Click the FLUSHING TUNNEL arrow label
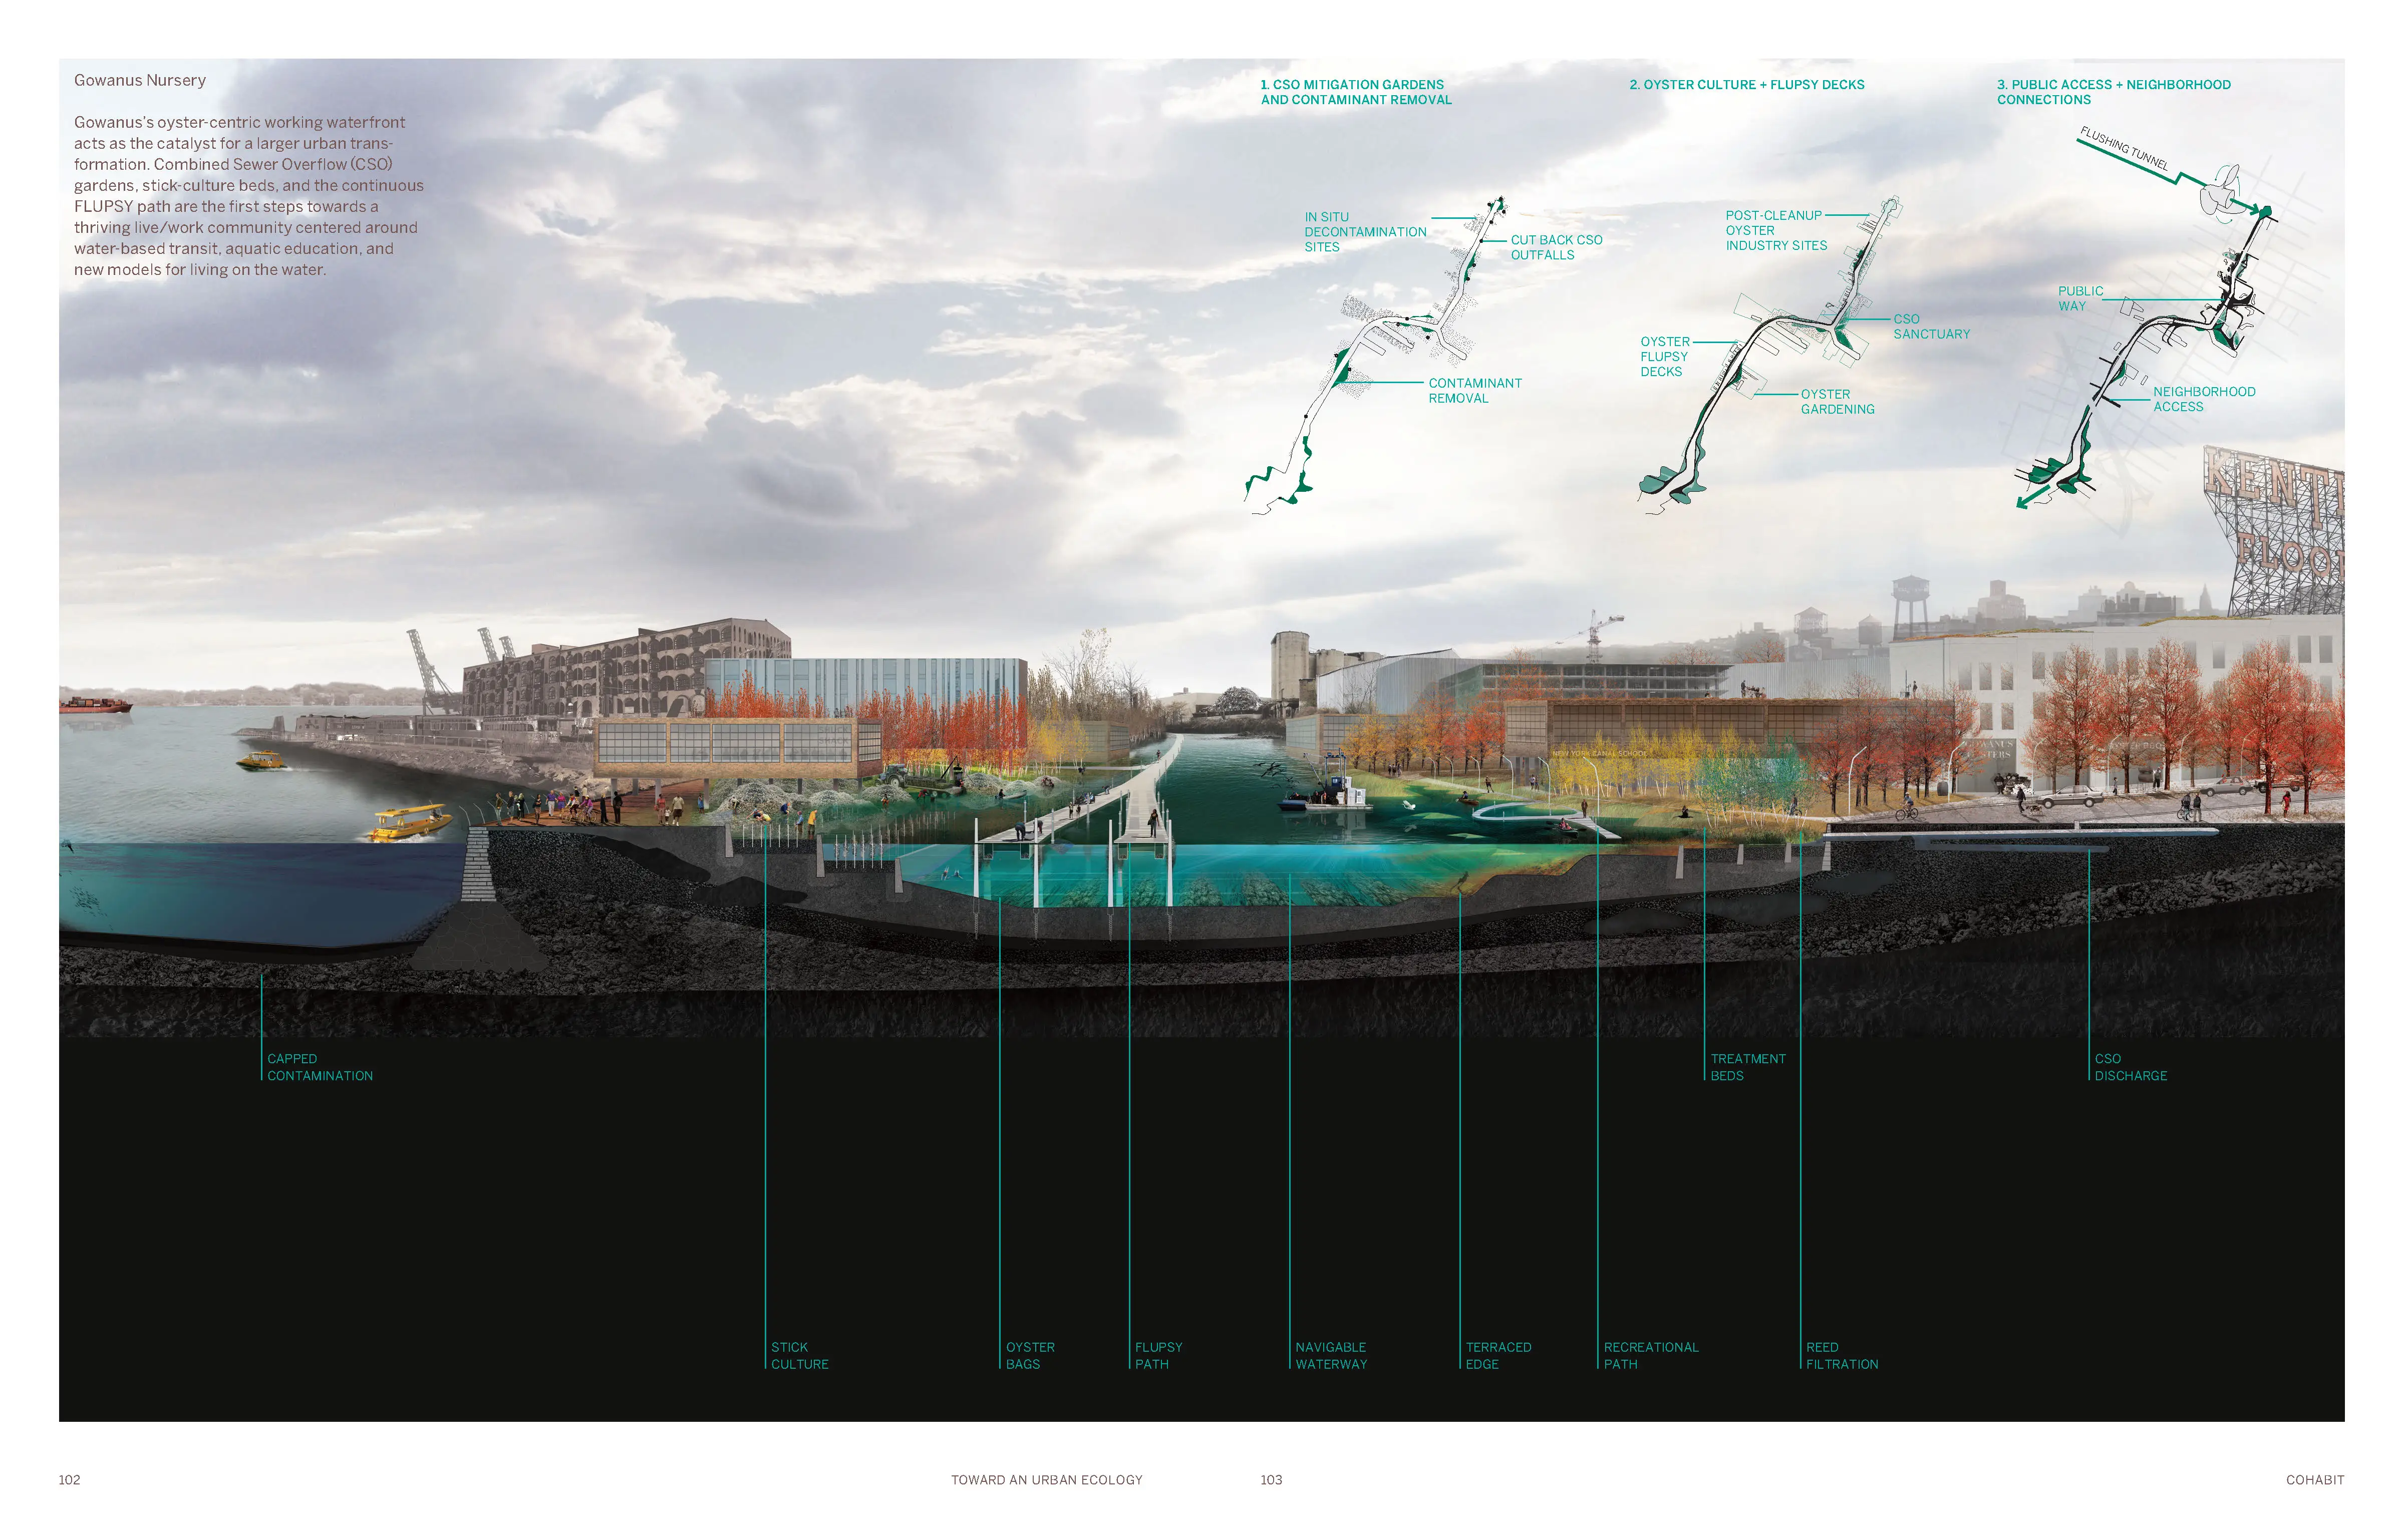The width and height of the screenshot is (2404, 1540). (x=2123, y=148)
